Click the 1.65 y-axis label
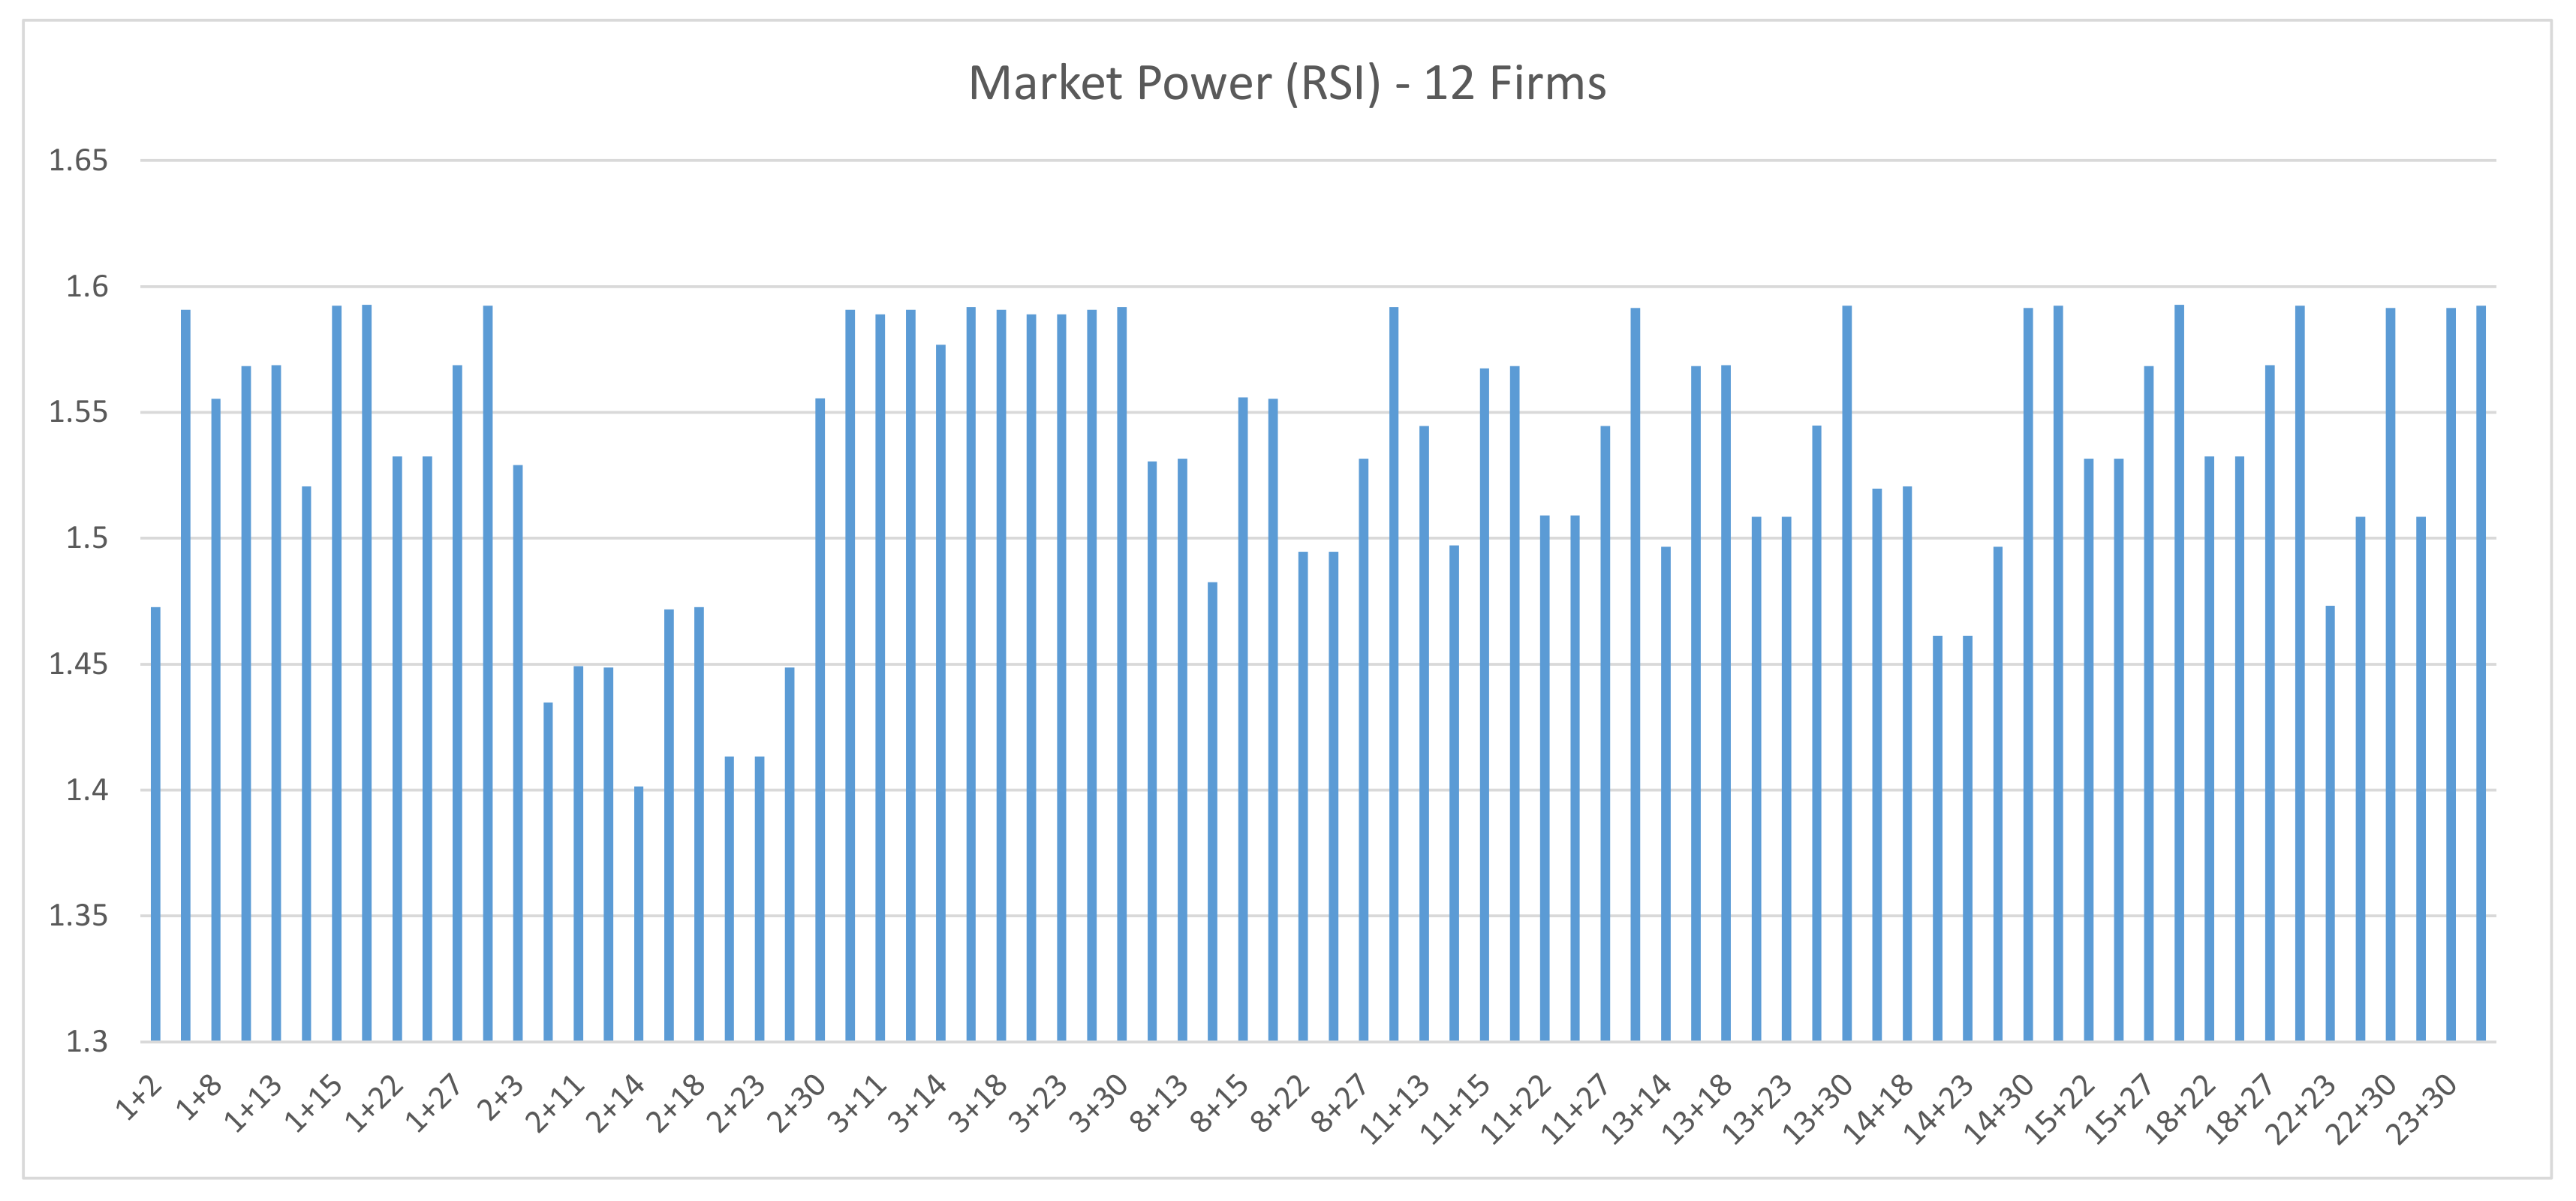The height and width of the screenshot is (1201, 2576). click(78, 160)
